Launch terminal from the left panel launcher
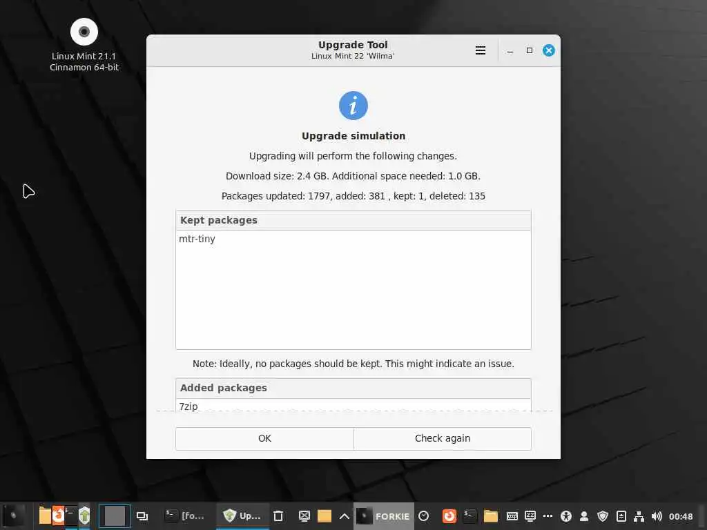 click(x=71, y=516)
